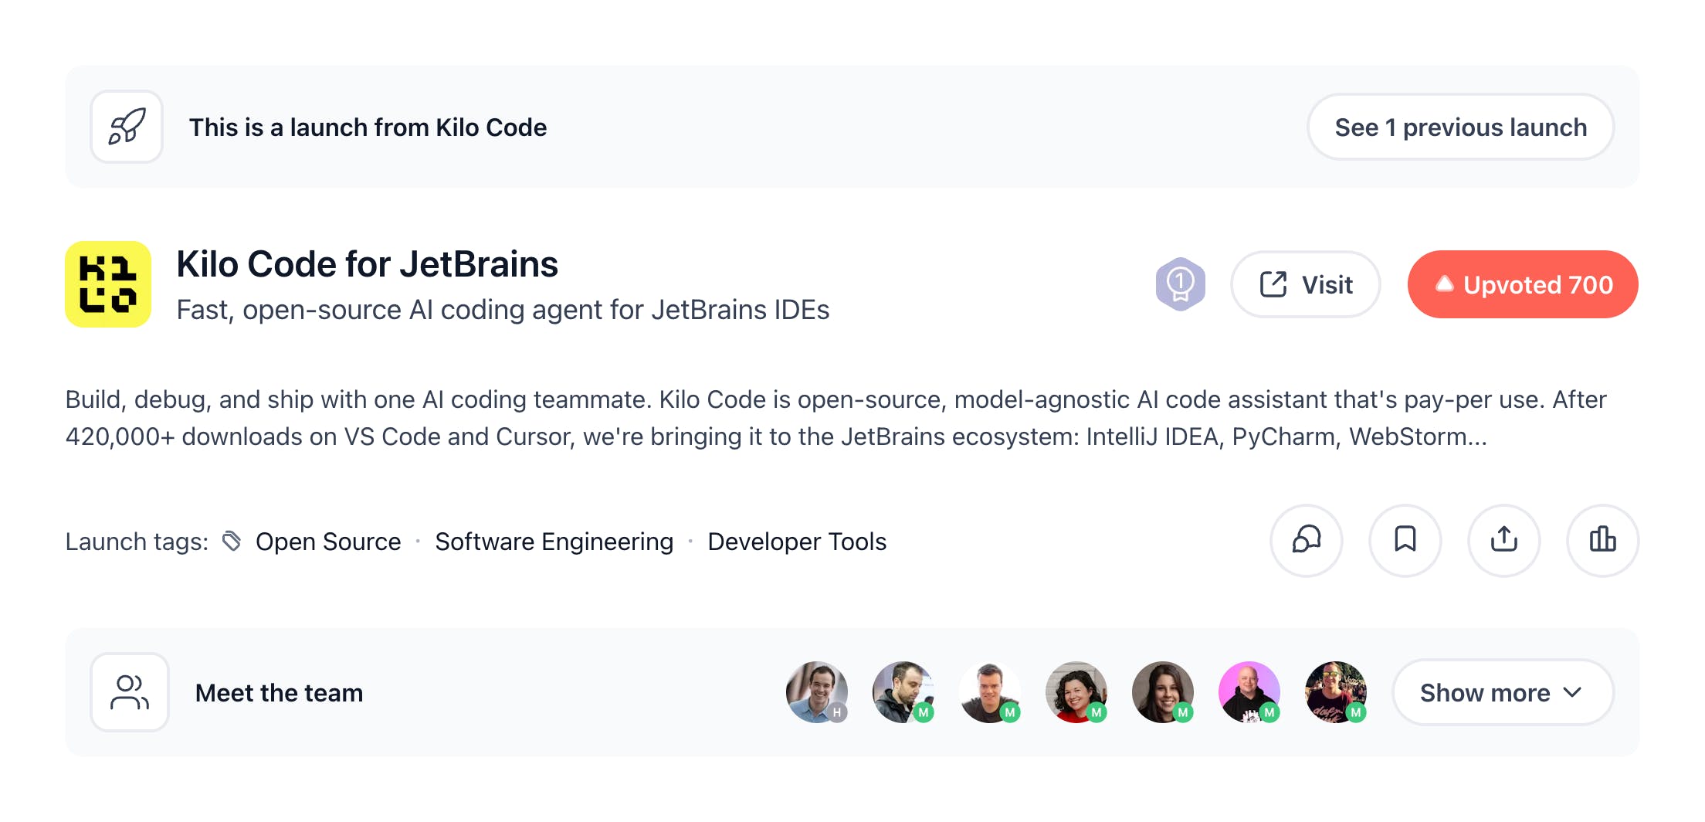Click the 'Launch tags:' label
Image resolution: width=1705 pixels, height=822 pixels.
[x=137, y=542]
